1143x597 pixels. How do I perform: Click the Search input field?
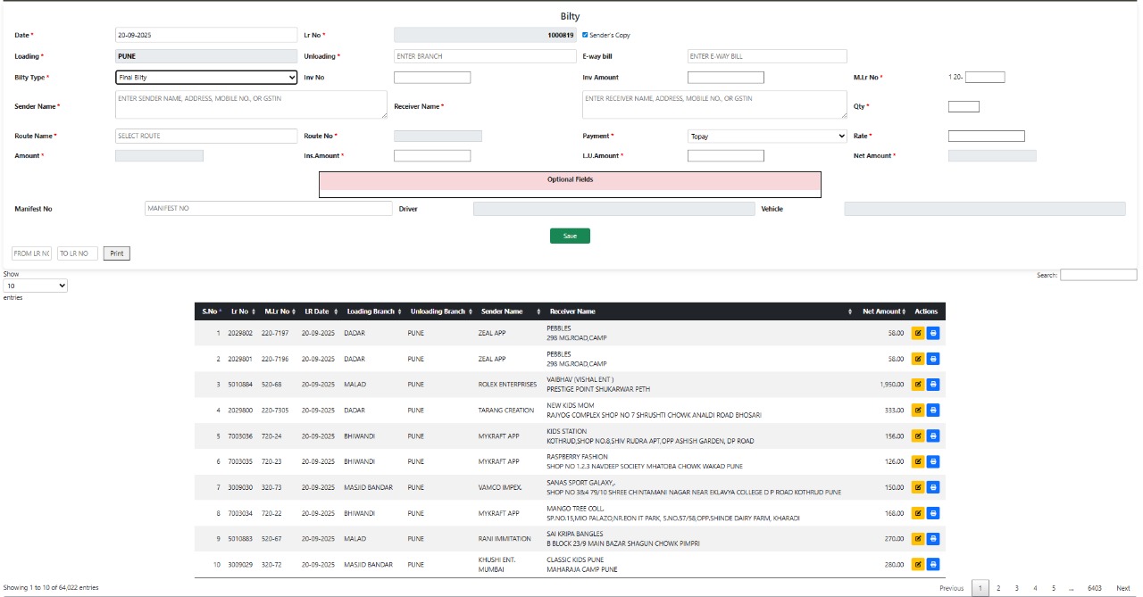(x=1097, y=275)
